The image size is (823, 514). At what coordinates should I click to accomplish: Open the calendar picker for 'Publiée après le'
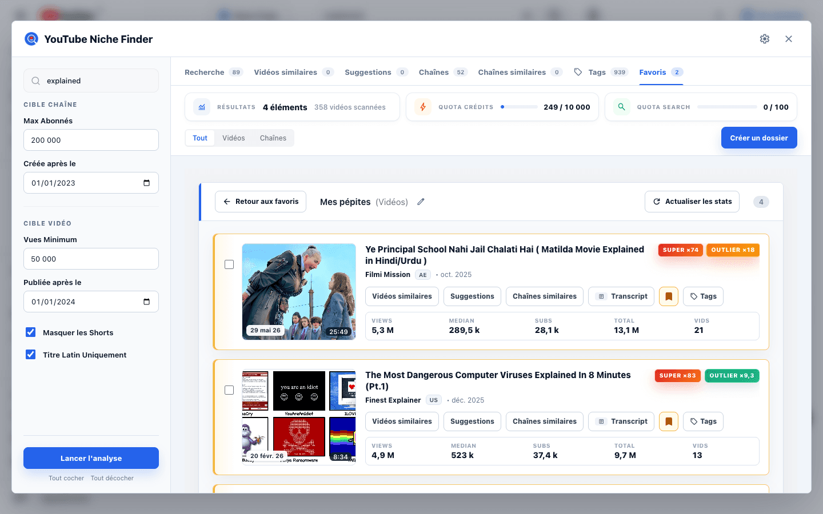click(x=146, y=302)
